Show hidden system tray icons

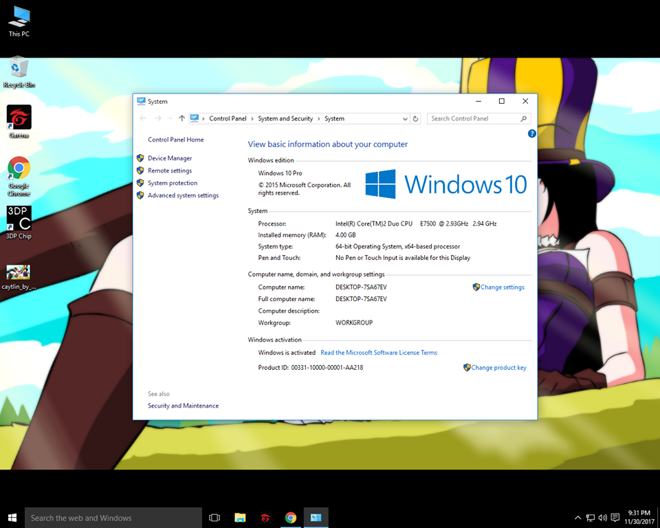click(x=578, y=518)
